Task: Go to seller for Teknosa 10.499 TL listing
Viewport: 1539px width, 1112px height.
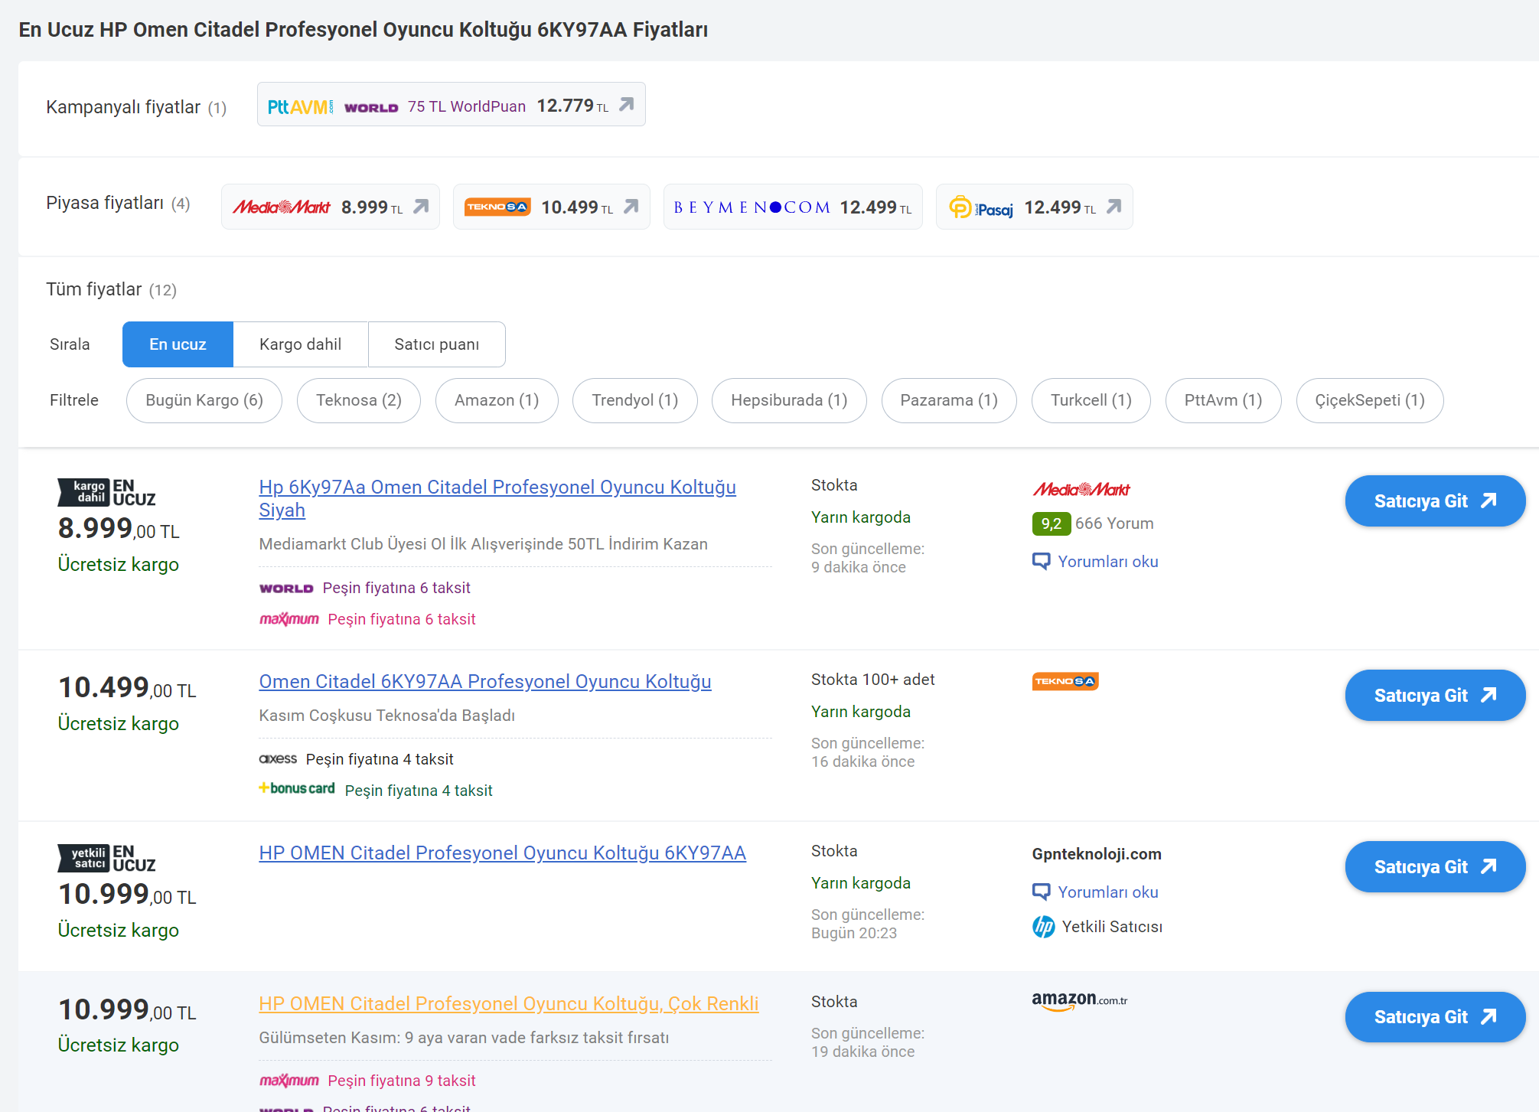Action: coord(1435,696)
